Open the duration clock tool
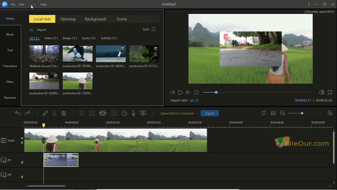 pos(124,113)
